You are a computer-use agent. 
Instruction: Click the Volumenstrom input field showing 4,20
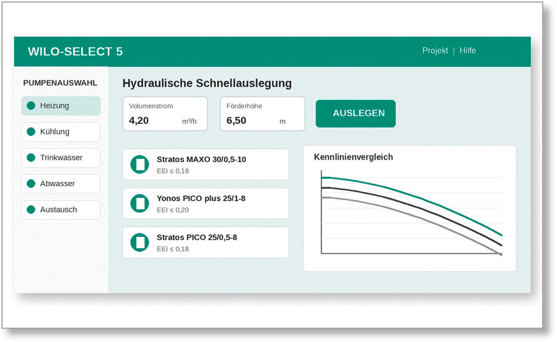pos(165,114)
